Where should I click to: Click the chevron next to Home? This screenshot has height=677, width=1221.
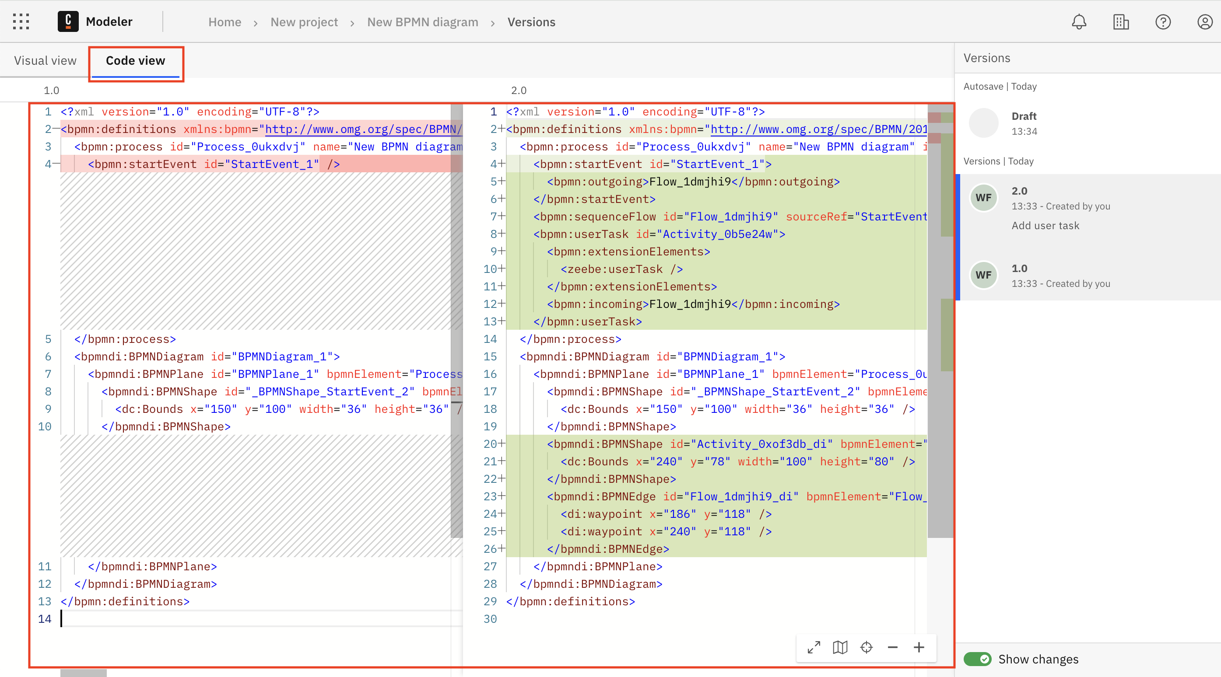tap(256, 22)
